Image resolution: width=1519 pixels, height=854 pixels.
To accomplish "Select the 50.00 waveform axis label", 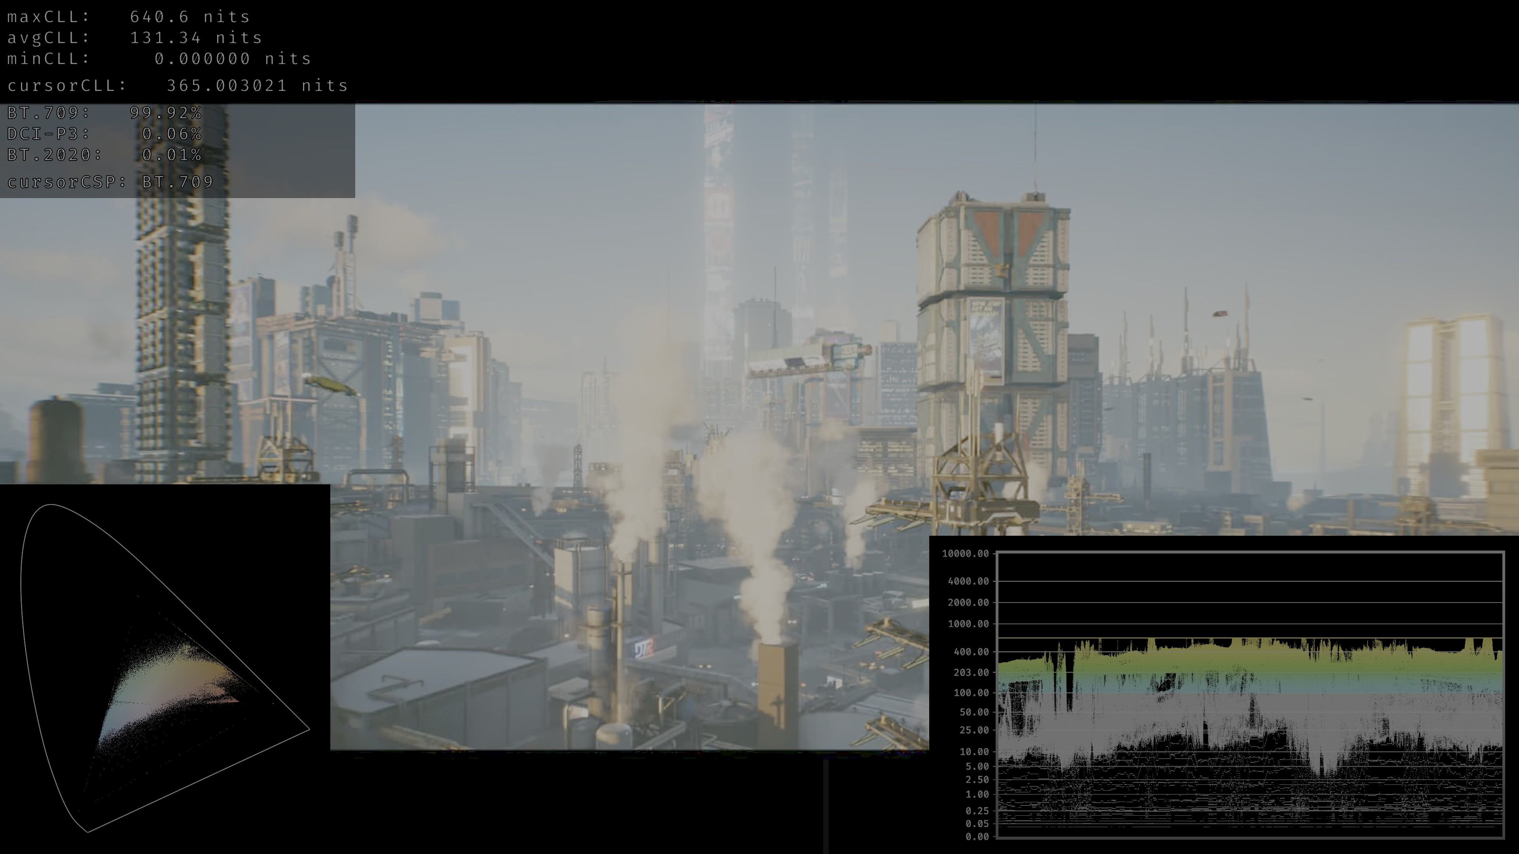I will click(x=974, y=712).
